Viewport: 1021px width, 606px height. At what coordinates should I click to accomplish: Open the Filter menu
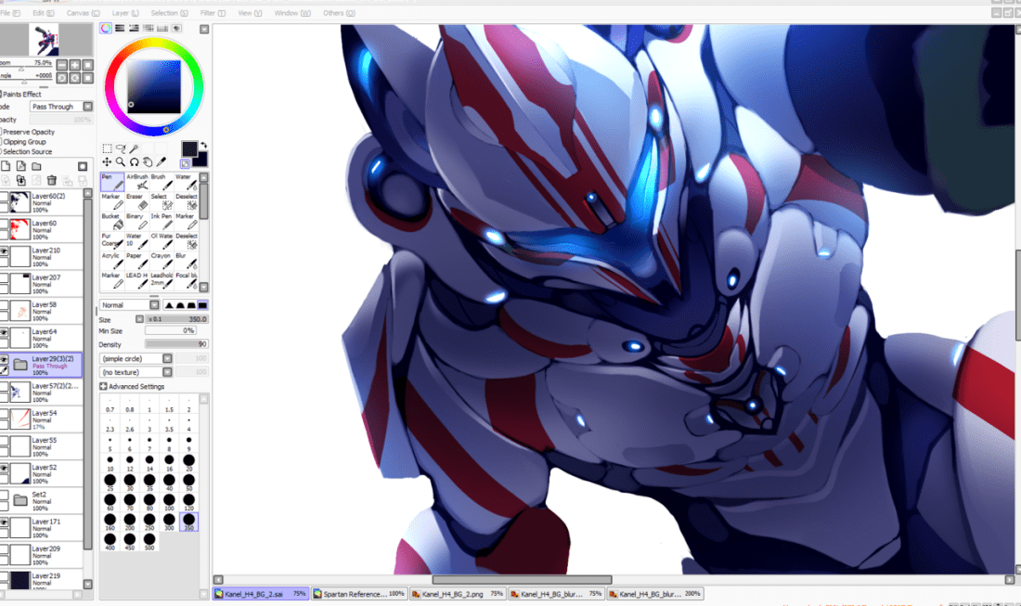point(208,13)
